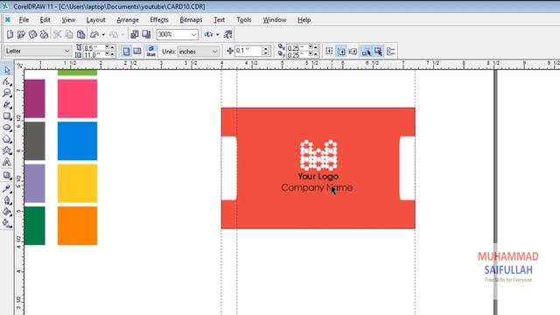Open the Effects menu

tap(159, 20)
